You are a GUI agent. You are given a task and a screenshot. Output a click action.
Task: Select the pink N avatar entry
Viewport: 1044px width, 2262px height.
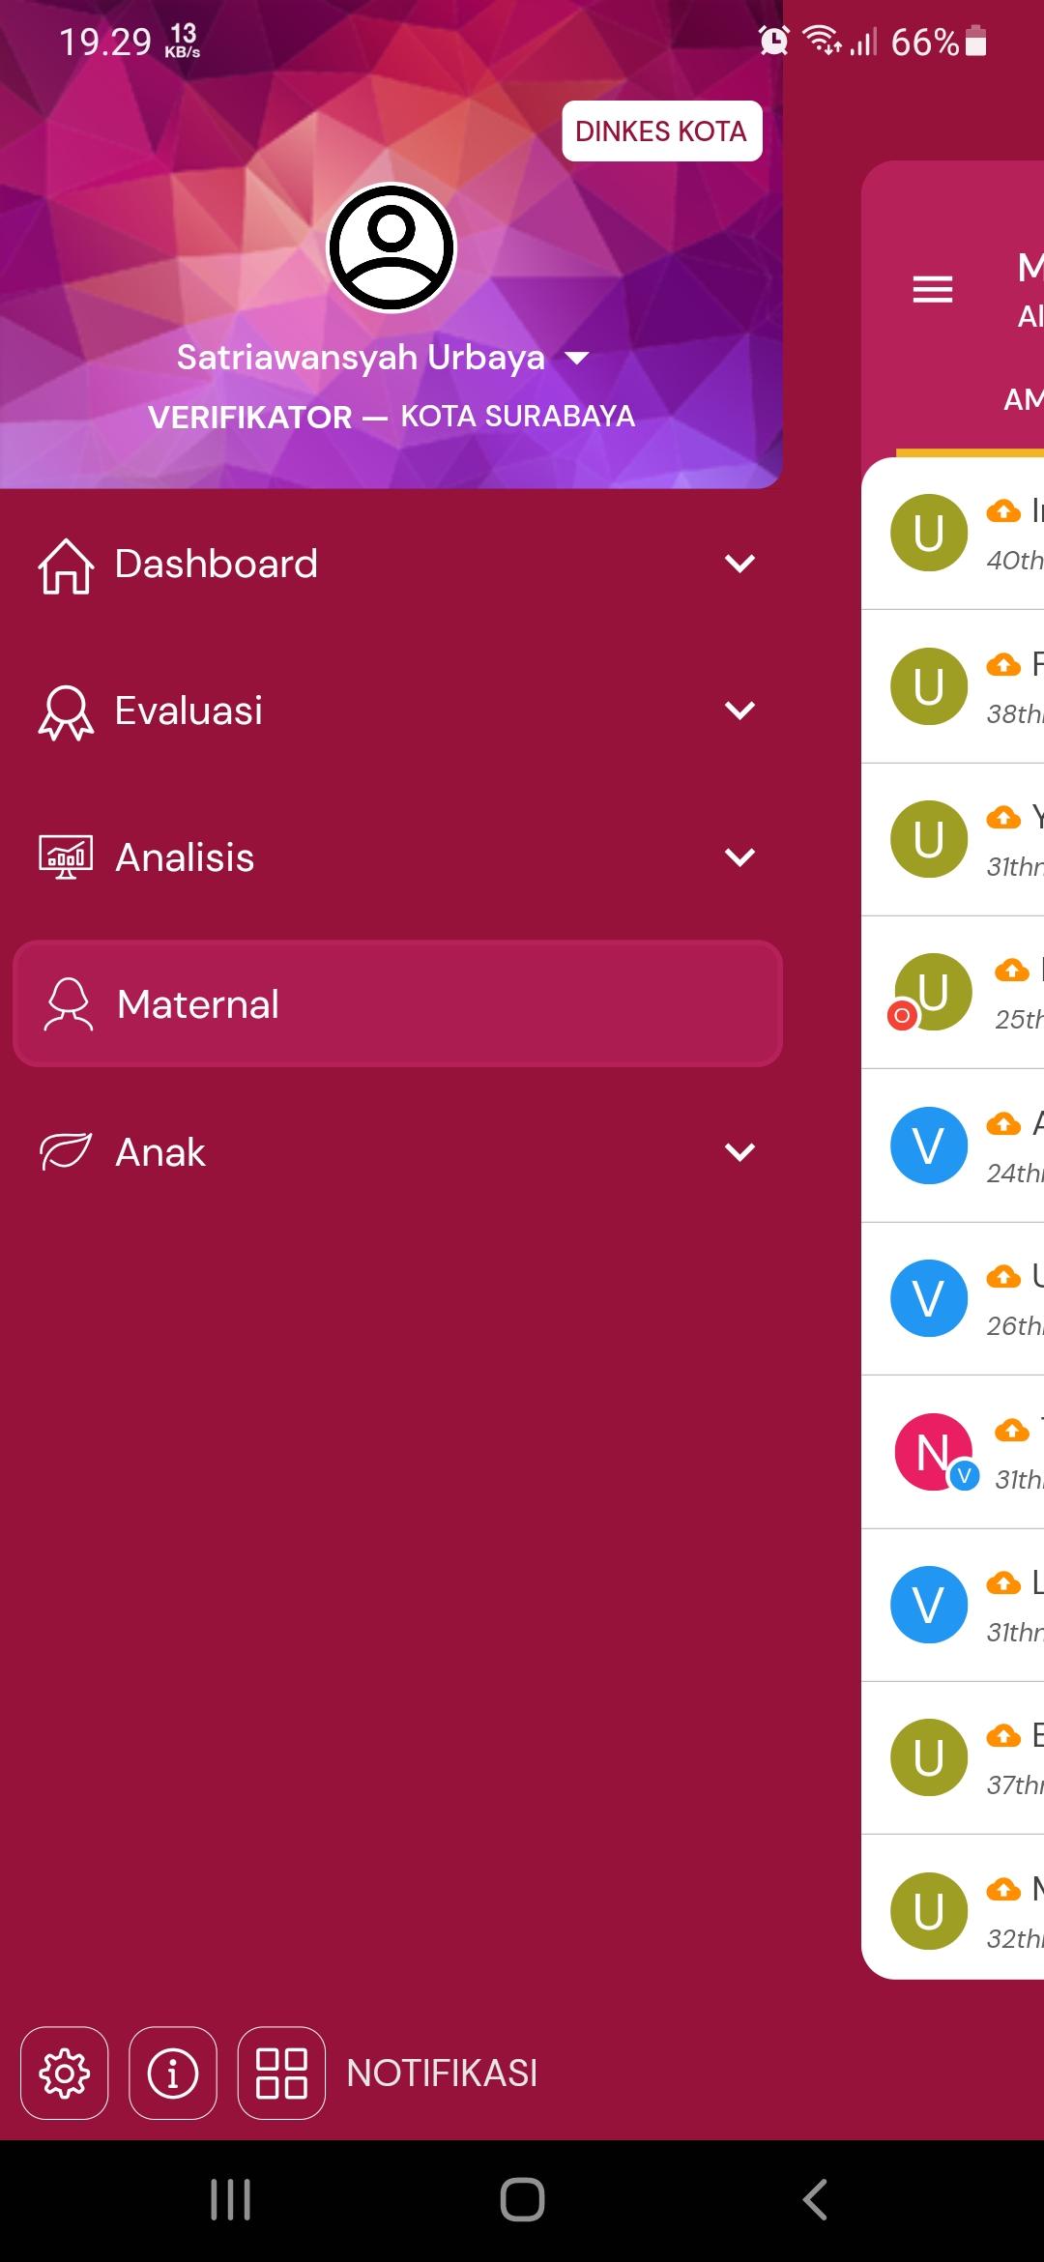click(x=953, y=1452)
